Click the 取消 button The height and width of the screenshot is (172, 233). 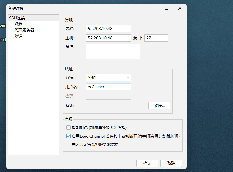pos(171,163)
